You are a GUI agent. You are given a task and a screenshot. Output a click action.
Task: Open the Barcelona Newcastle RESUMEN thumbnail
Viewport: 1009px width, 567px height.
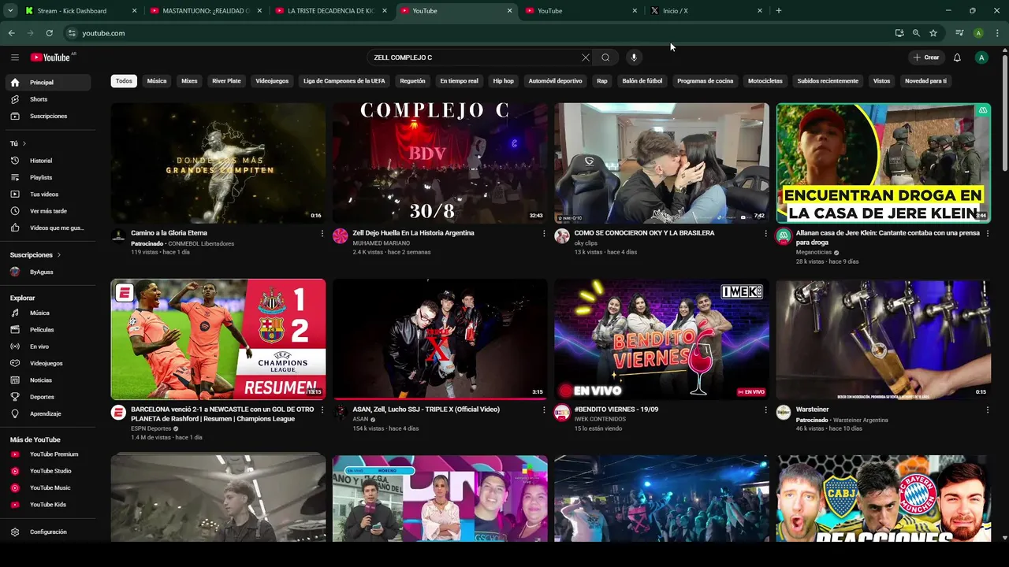(x=218, y=339)
